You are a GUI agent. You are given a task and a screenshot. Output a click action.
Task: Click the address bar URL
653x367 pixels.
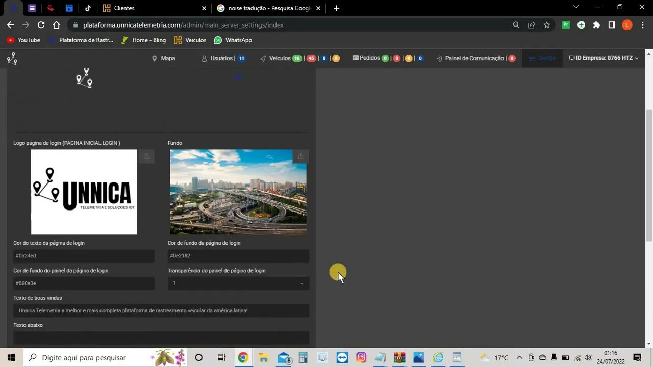tap(183, 25)
